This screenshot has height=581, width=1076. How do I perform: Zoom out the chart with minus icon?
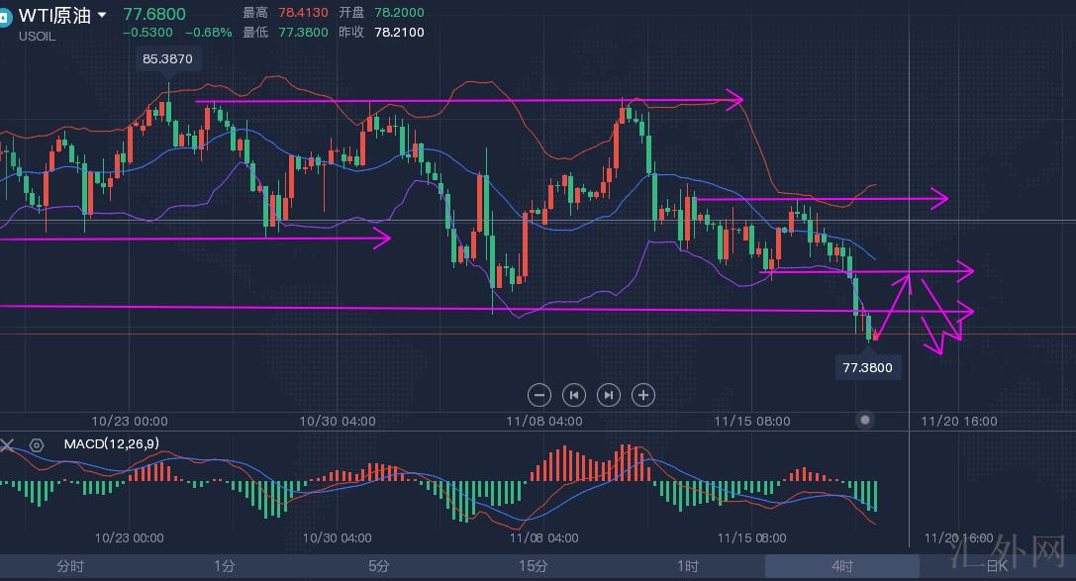[x=539, y=395]
